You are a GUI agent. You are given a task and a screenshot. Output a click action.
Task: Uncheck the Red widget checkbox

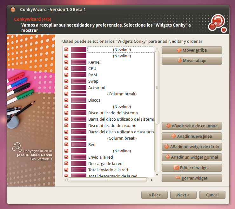click(66, 144)
